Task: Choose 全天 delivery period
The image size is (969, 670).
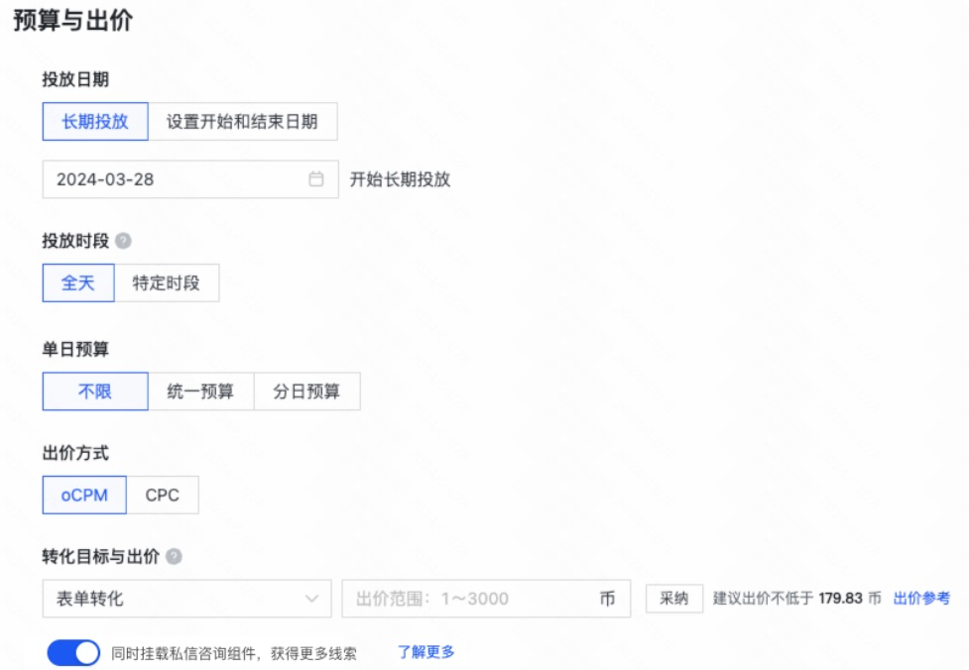Action: click(78, 282)
